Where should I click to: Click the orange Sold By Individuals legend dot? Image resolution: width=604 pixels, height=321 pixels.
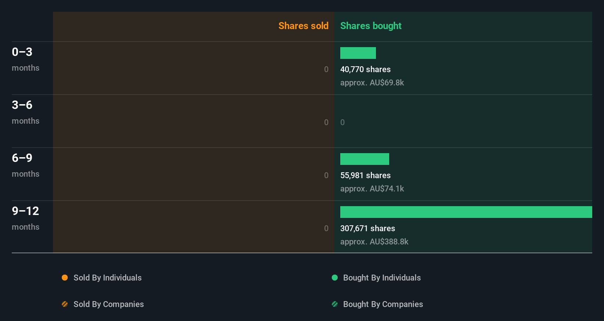pyautogui.click(x=65, y=278)
